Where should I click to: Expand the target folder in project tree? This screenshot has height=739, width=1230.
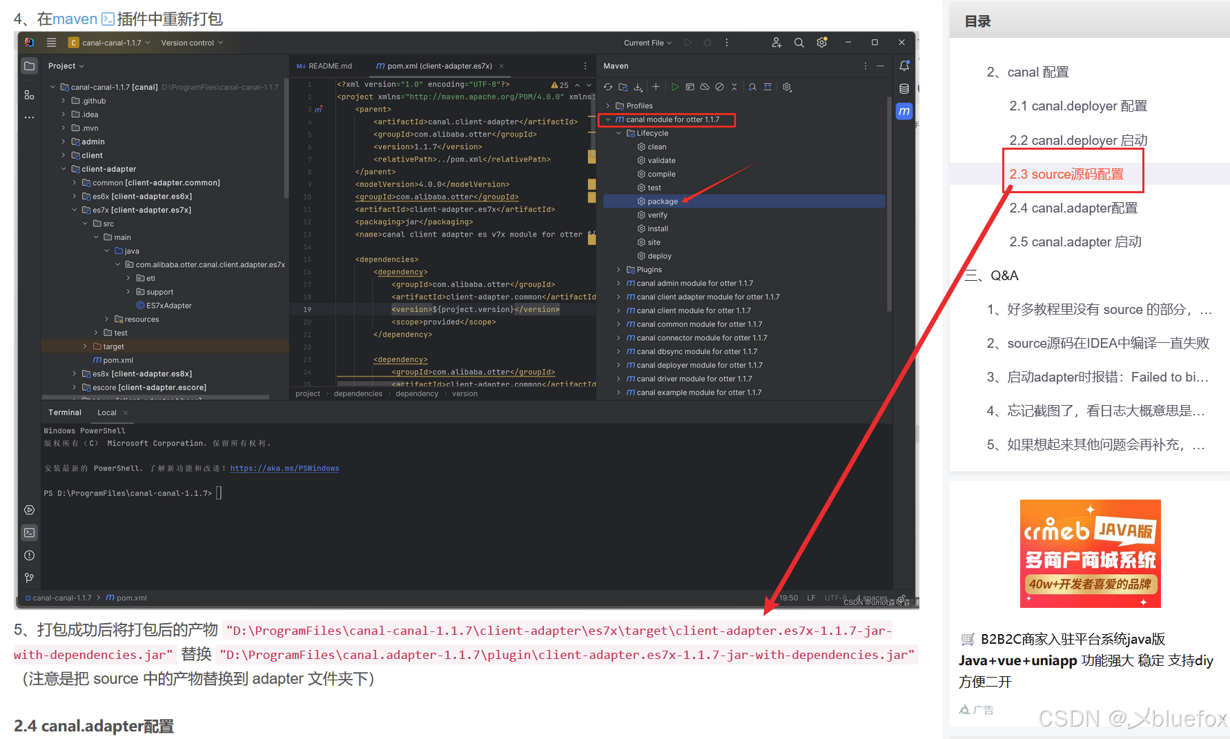85,346
